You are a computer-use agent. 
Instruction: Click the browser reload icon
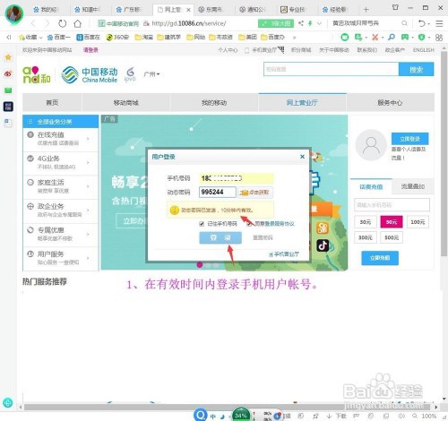62,23
